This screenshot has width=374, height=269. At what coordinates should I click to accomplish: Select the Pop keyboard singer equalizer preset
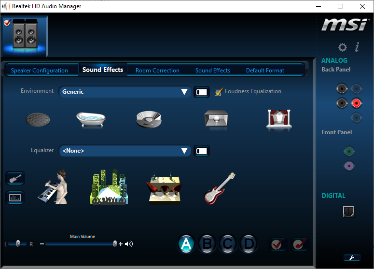point(54,186)
